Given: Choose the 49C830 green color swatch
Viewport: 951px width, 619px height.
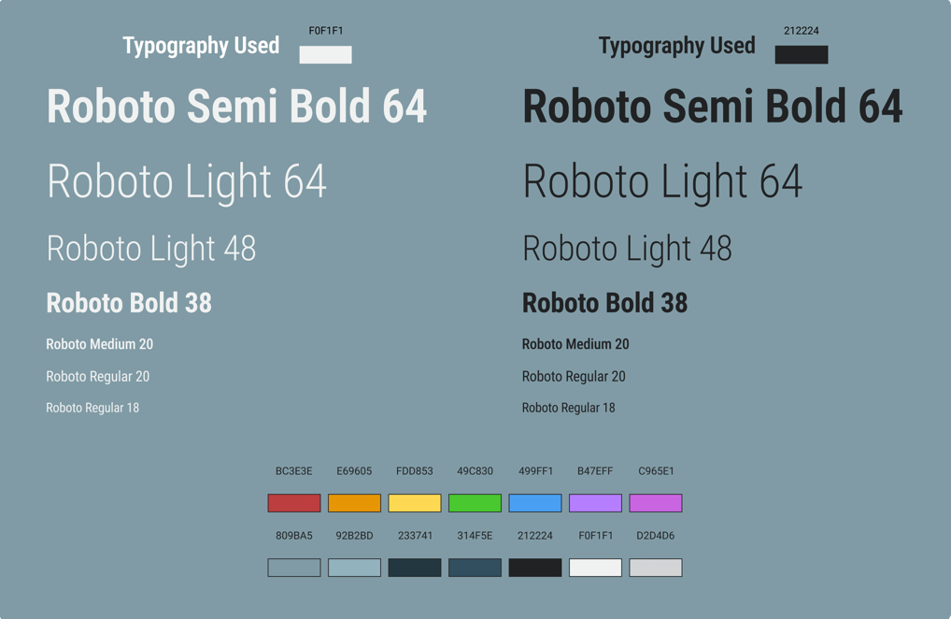Looking at the screenshot, I should pyautogui.click(x=475, y=503).
